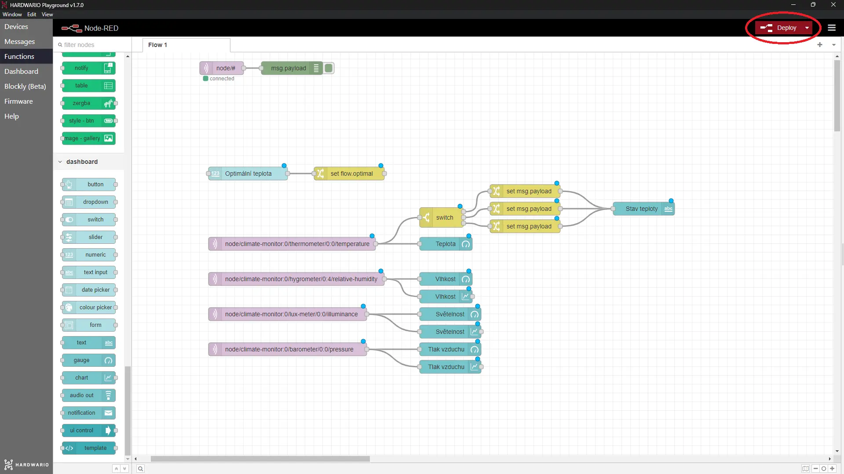Select the zergba palette node
The width and height of the screenshot is (844, 474).
coord(89,103)
